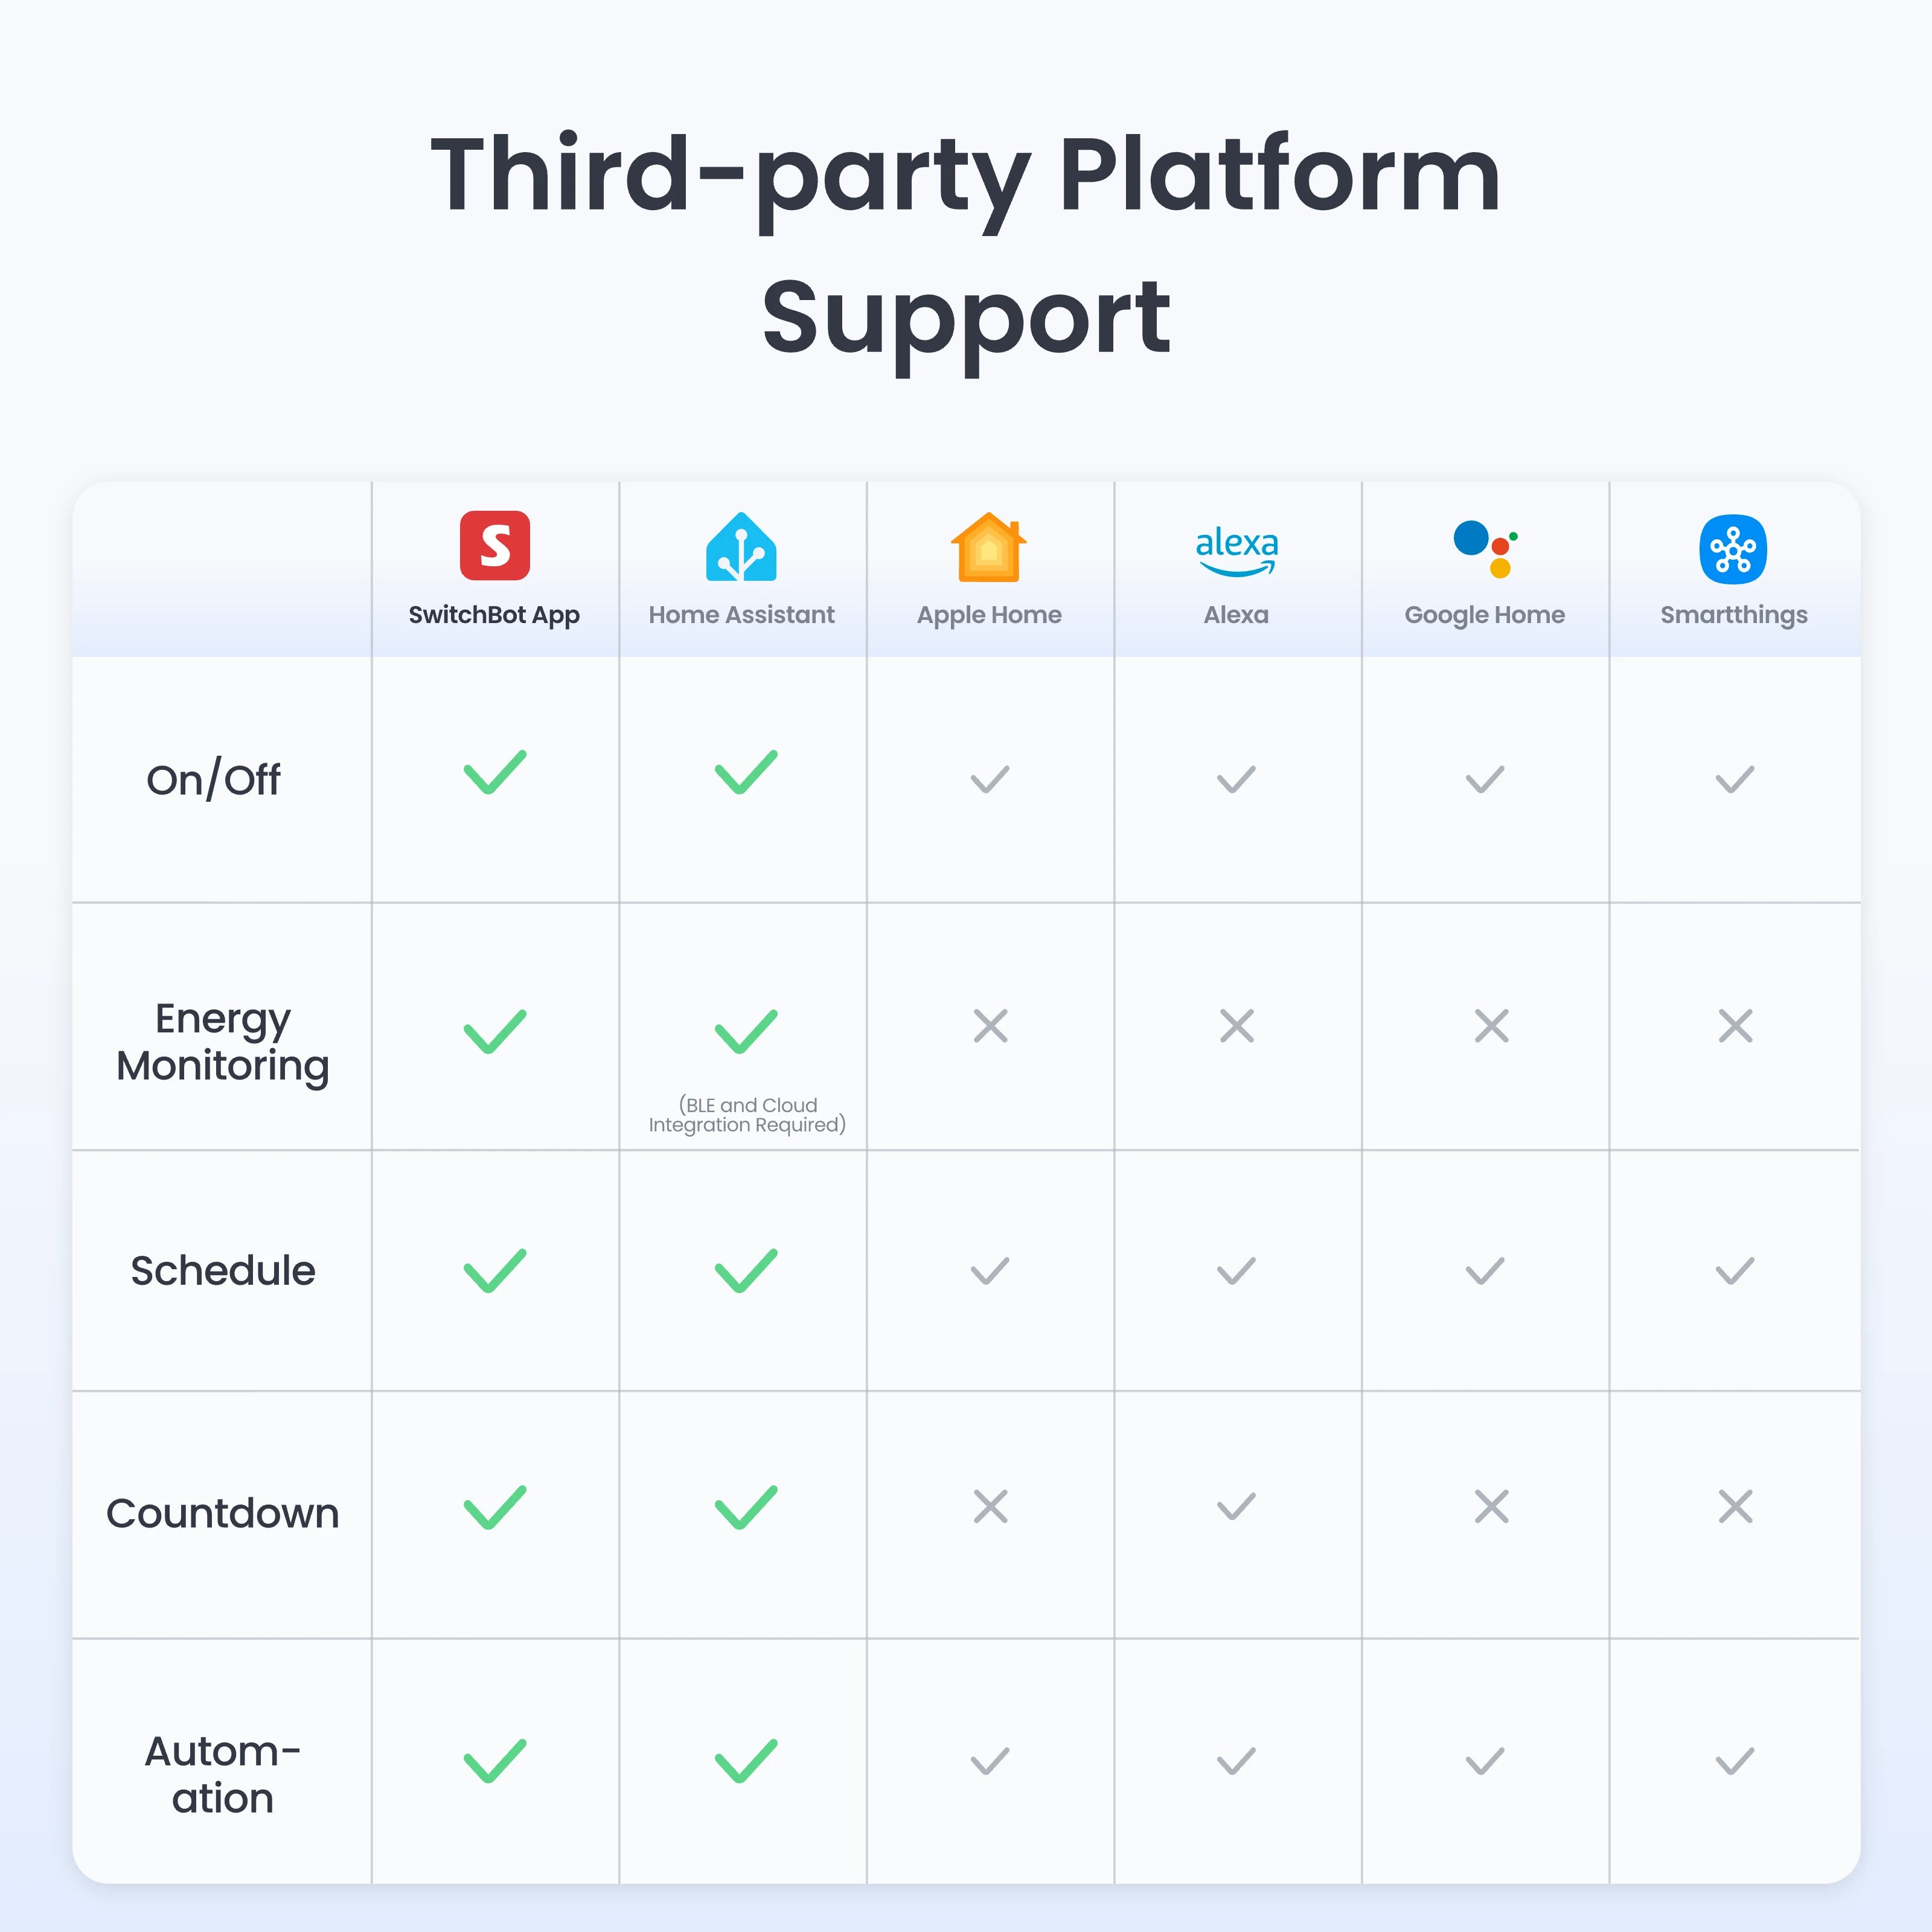Click the SwitchBot App column label

[494, 615]
